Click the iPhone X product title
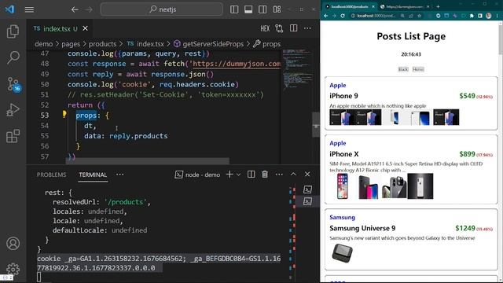This screenshot has width=503, height=283. [344, 154]
